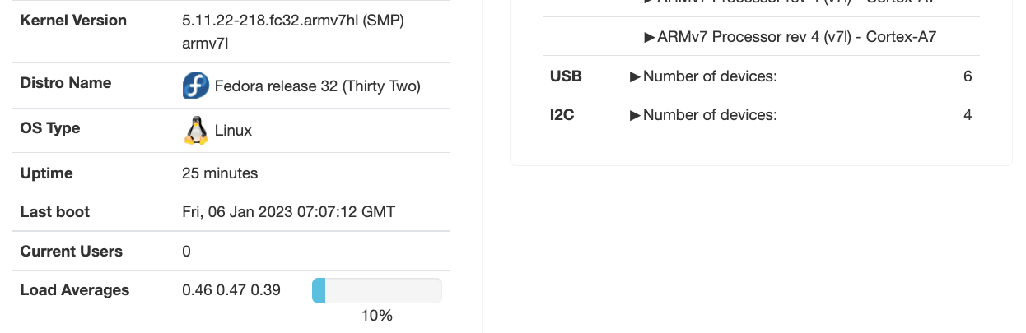The width and height of the screenshot is (1026, 333).
Task: Click the I2C row label
Action: pyautogui.click(x=562, y=115)
